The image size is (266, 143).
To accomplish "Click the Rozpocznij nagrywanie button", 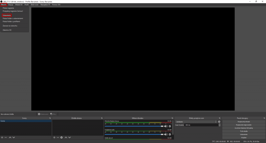I will tap(244, 125).
